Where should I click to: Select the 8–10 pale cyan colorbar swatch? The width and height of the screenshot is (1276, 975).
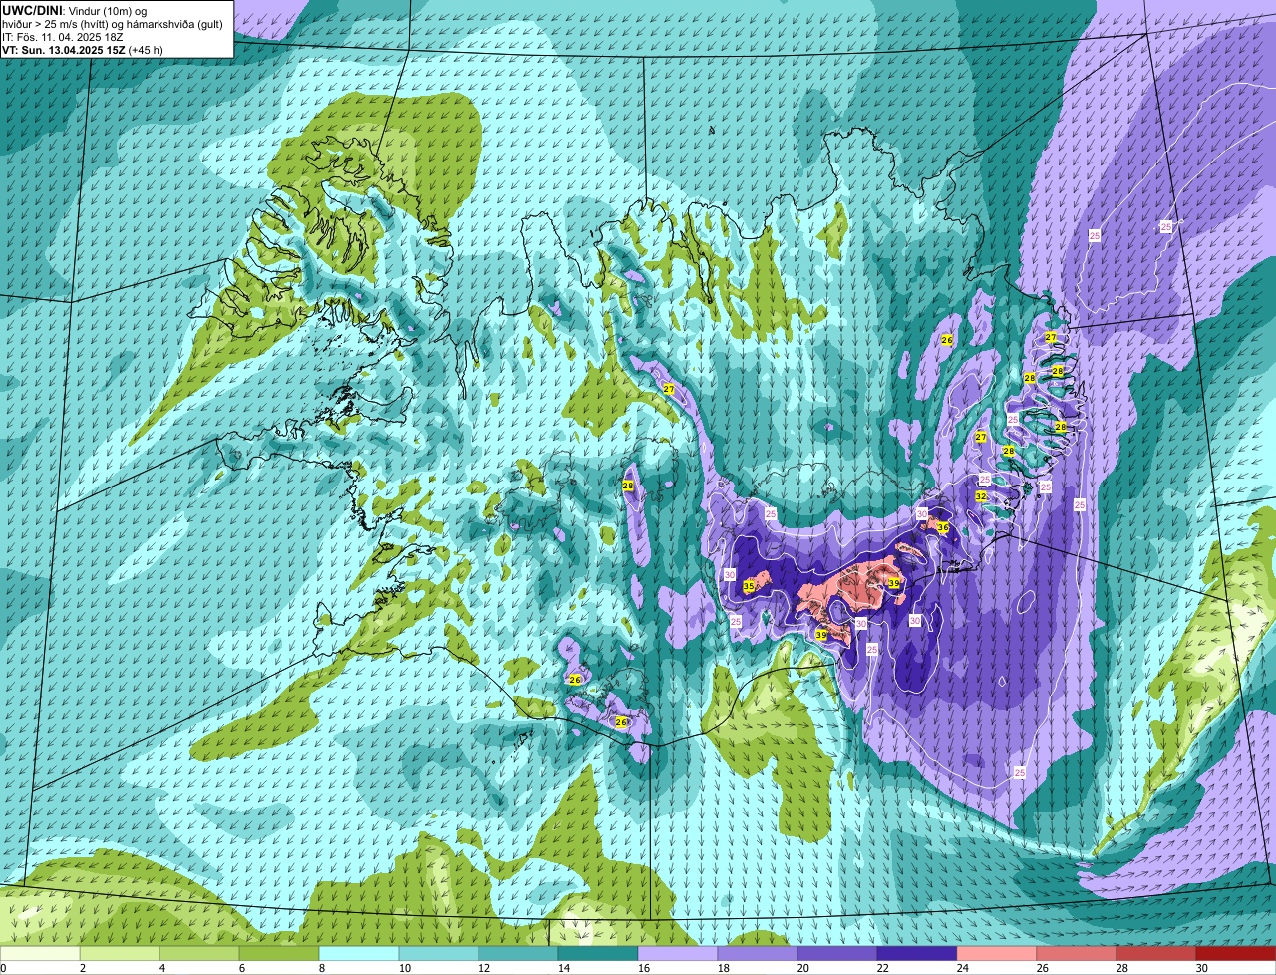point(359,953)
